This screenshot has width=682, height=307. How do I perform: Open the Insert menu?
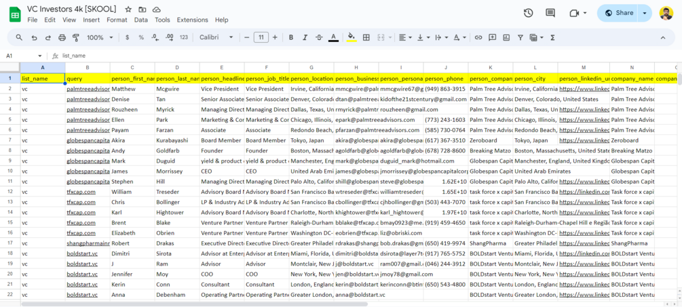(x=92, y=20)
